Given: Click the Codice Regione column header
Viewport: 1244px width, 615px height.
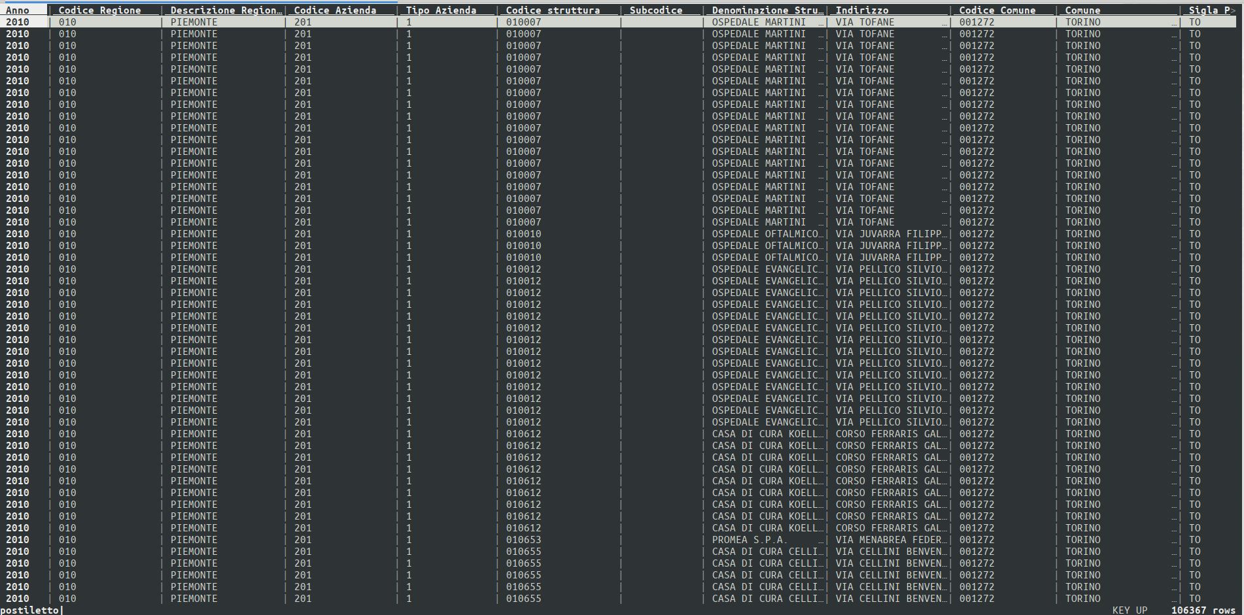Looking at the screenshot, I should 99,10.
